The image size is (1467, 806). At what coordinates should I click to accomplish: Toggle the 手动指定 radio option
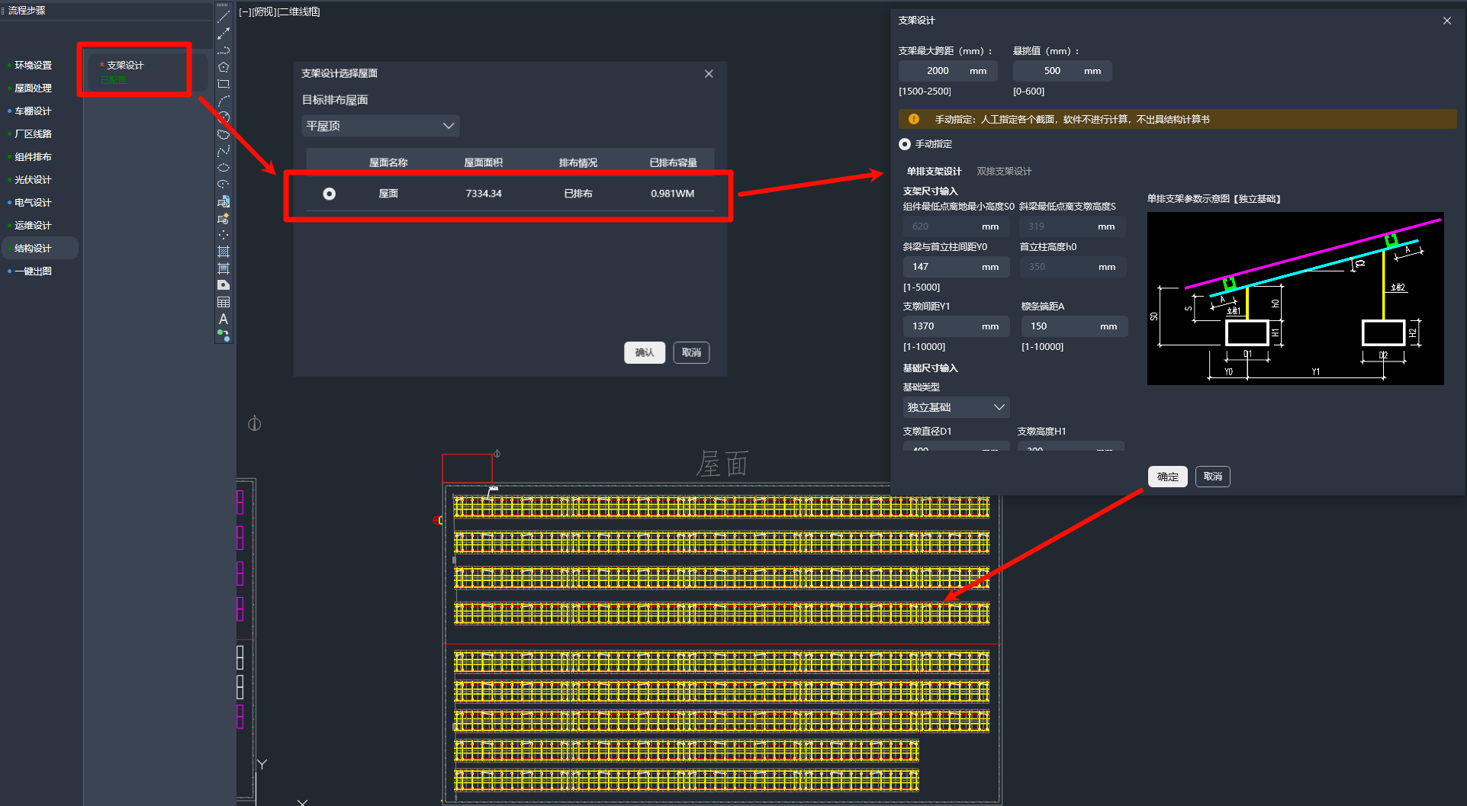[905, 144]
